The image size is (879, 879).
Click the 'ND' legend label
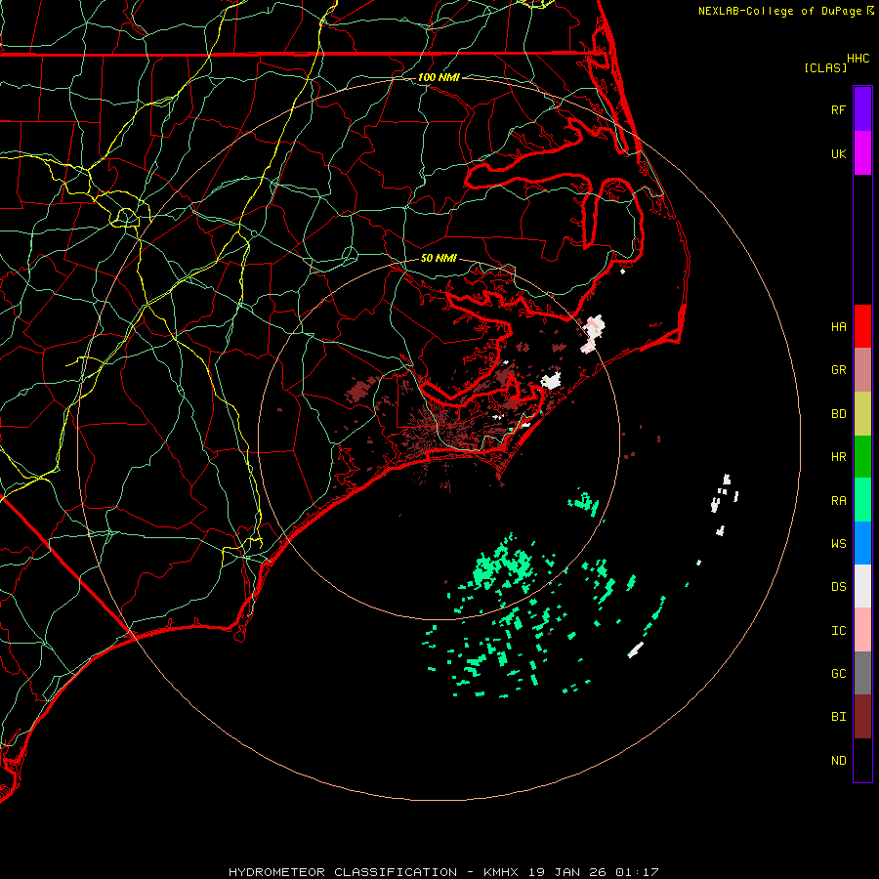coord(838,761)
